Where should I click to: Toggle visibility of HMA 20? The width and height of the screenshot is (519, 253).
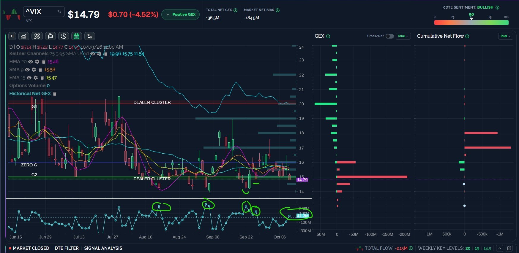31,62
